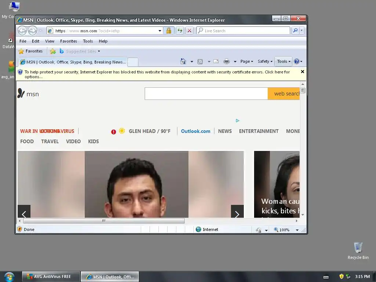This screenshot has width=376, height=282.
Task: Click status bar blocked content shield icon
Action: click(20, 229)
